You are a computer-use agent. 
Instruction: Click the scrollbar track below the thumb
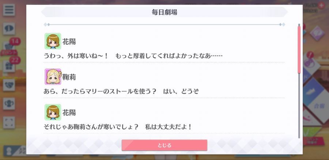pyautogui.click(x=299, y=106)
